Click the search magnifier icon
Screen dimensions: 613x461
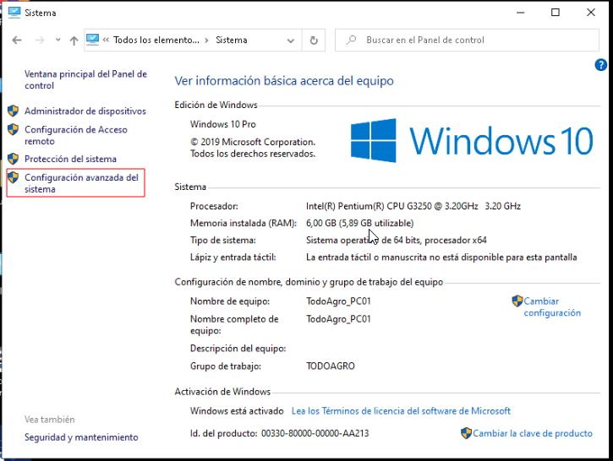[351, 40]
